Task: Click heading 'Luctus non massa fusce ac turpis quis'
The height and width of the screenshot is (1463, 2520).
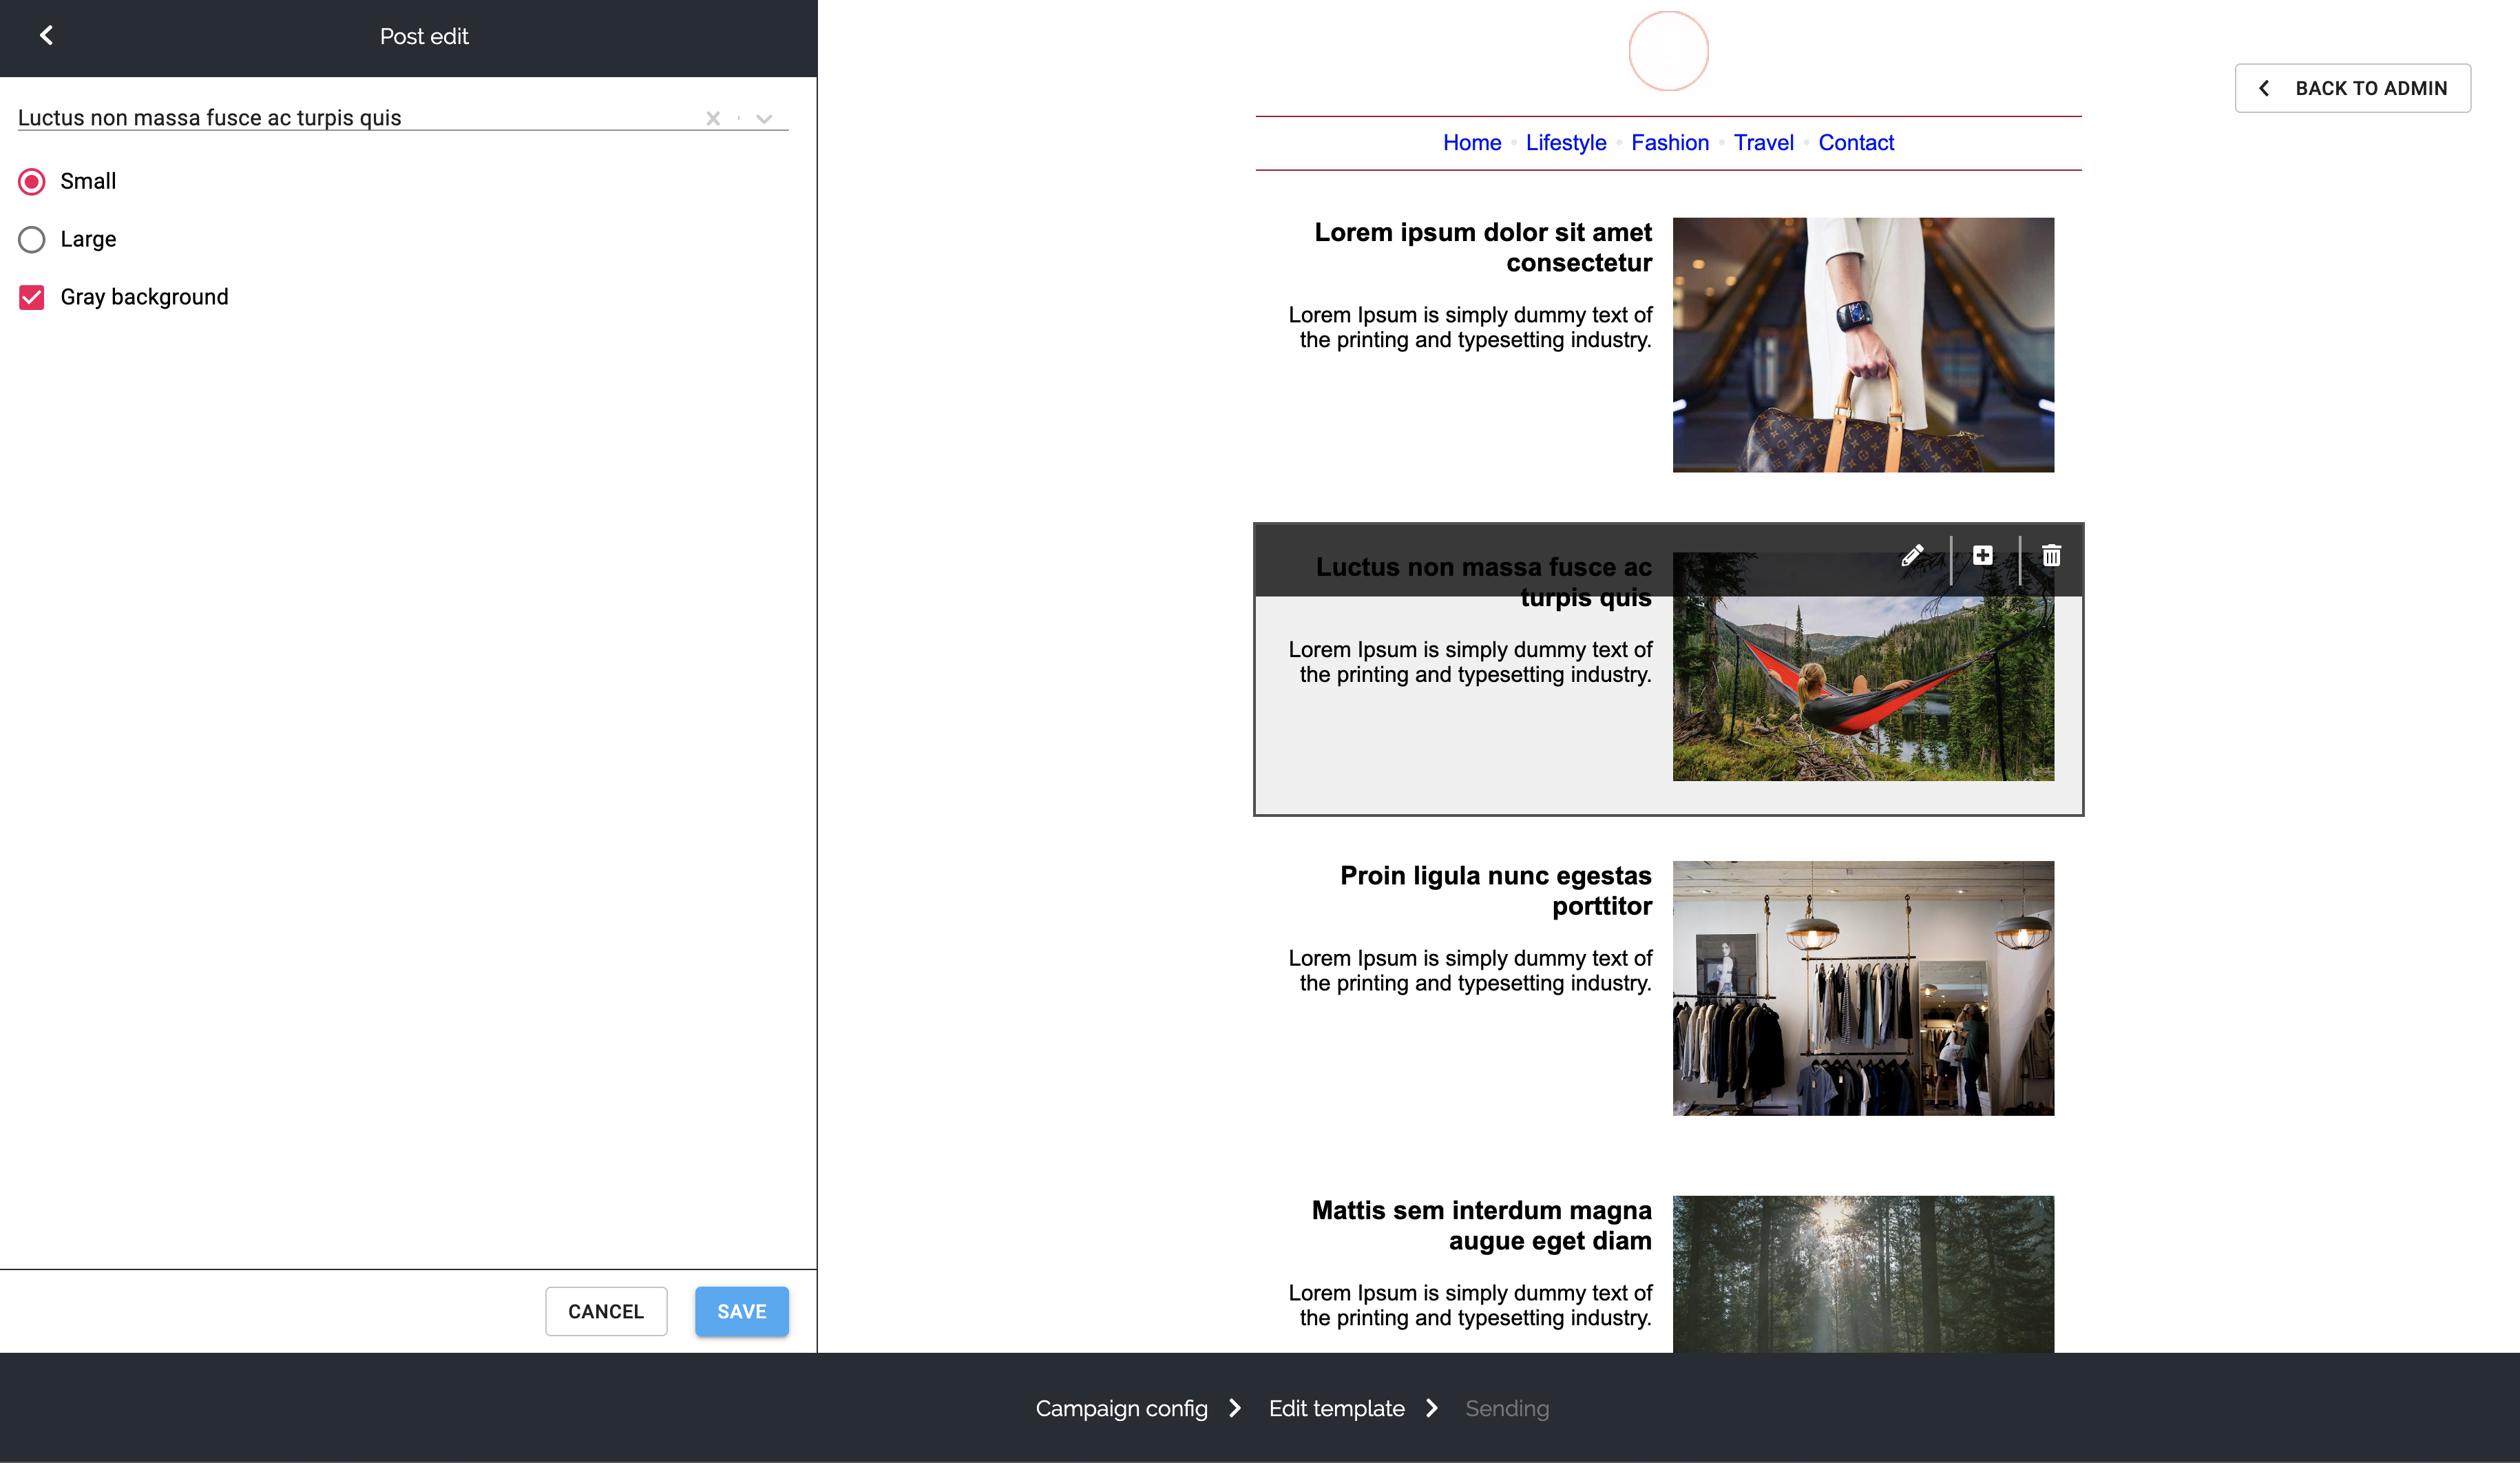Action: 1483,581
